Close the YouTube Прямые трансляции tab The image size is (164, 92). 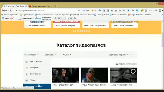(51, 6)
